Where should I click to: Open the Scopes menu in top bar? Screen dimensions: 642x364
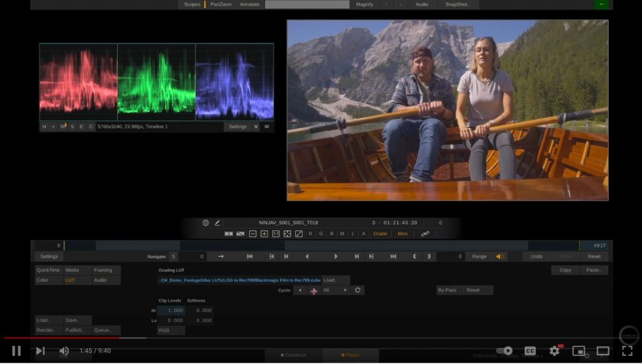pos(192,4)
